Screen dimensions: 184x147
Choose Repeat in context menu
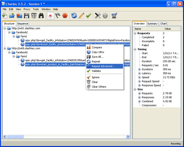105,62
